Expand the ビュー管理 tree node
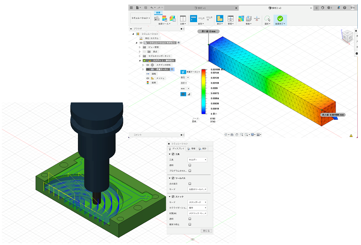 point(139,47)
